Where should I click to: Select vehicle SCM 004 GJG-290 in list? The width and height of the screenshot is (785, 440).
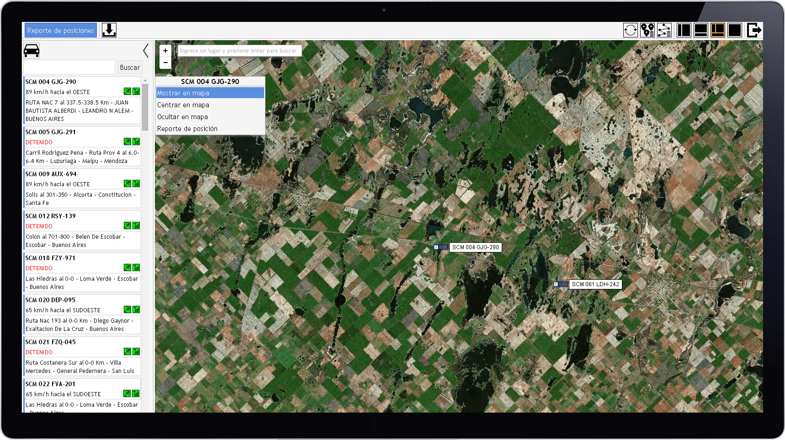pos(51,82)
